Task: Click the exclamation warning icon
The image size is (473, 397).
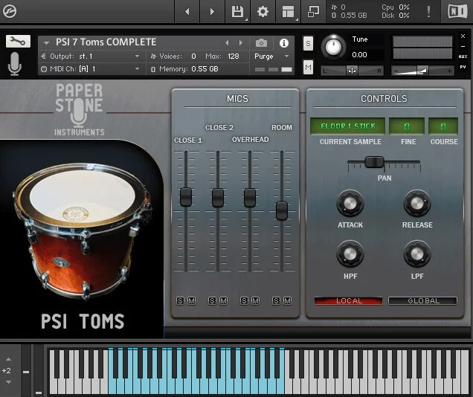Action: click(x=428, y=11)
